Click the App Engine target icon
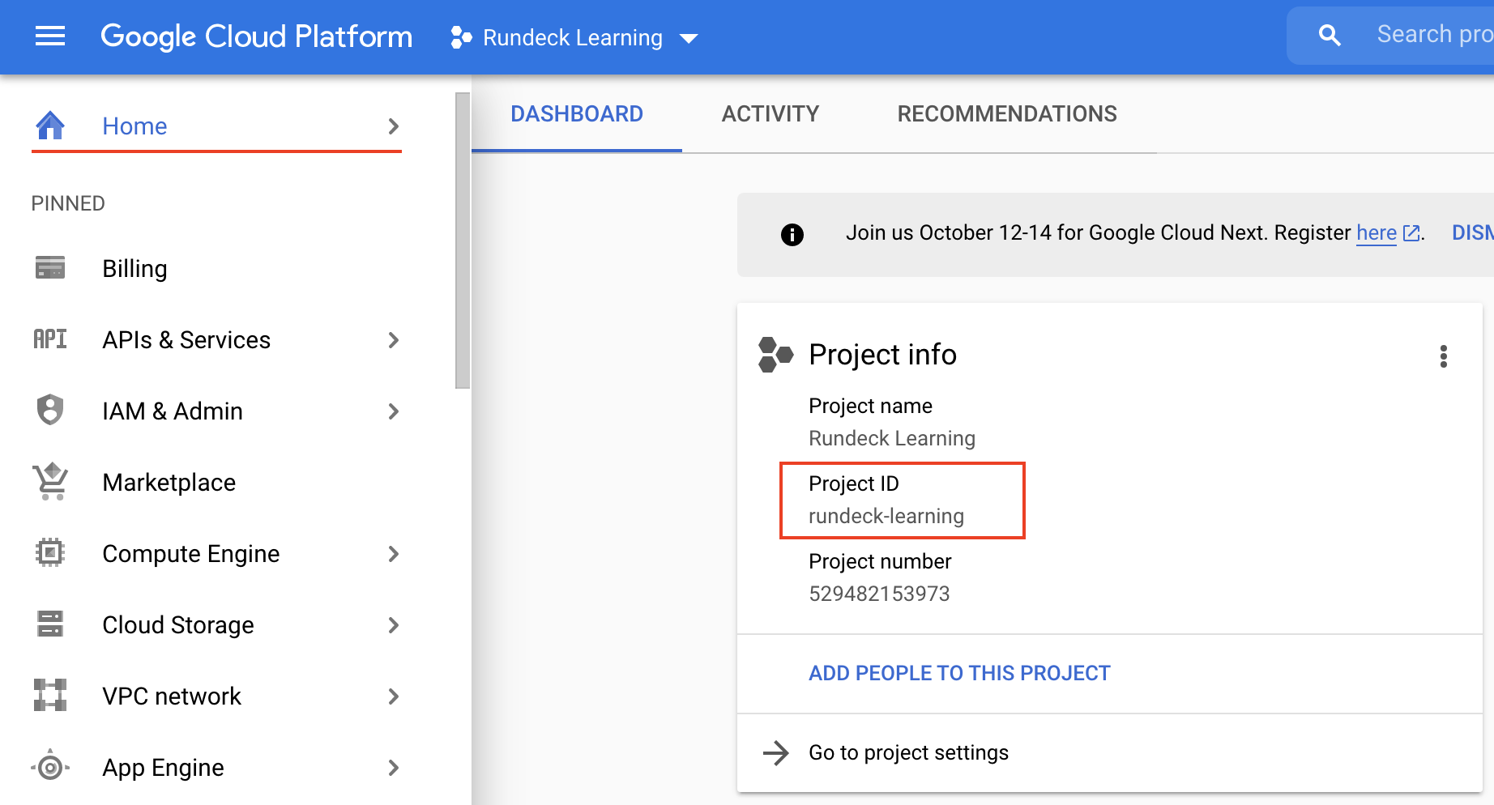Screen dimensions: 1494x805 (x=50, y=766)
